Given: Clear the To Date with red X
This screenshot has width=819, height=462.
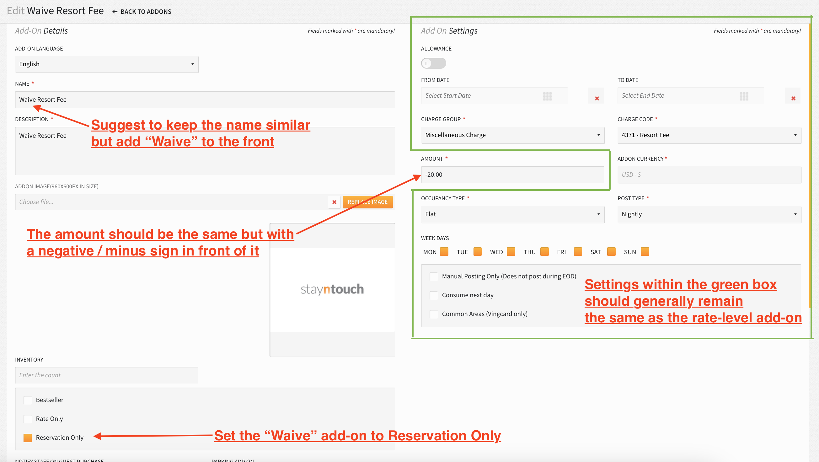Looking at the screenshot, I should point(793,98).
